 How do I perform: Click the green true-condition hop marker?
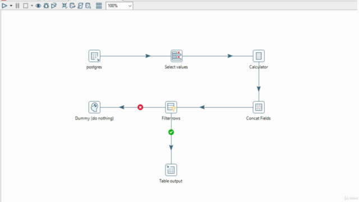point(171,132)
